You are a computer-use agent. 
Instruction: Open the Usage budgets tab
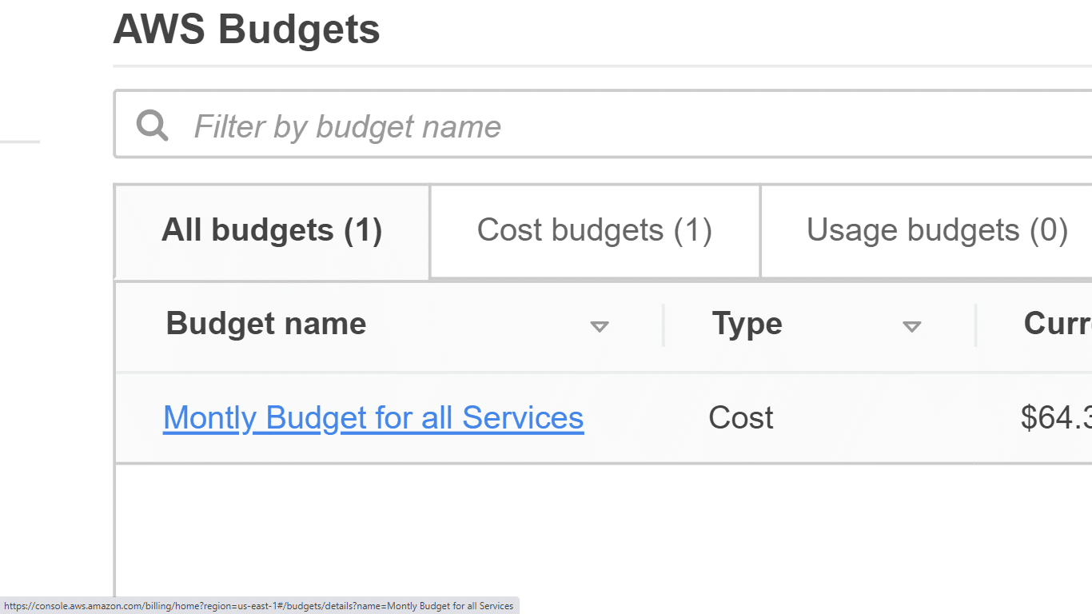[937, 230]
